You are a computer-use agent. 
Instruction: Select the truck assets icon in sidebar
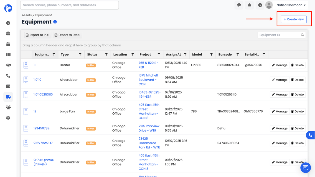8,97
